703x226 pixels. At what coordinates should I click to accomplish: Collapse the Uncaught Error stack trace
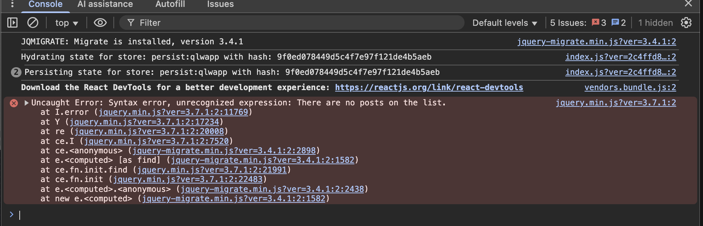[27, 103]
